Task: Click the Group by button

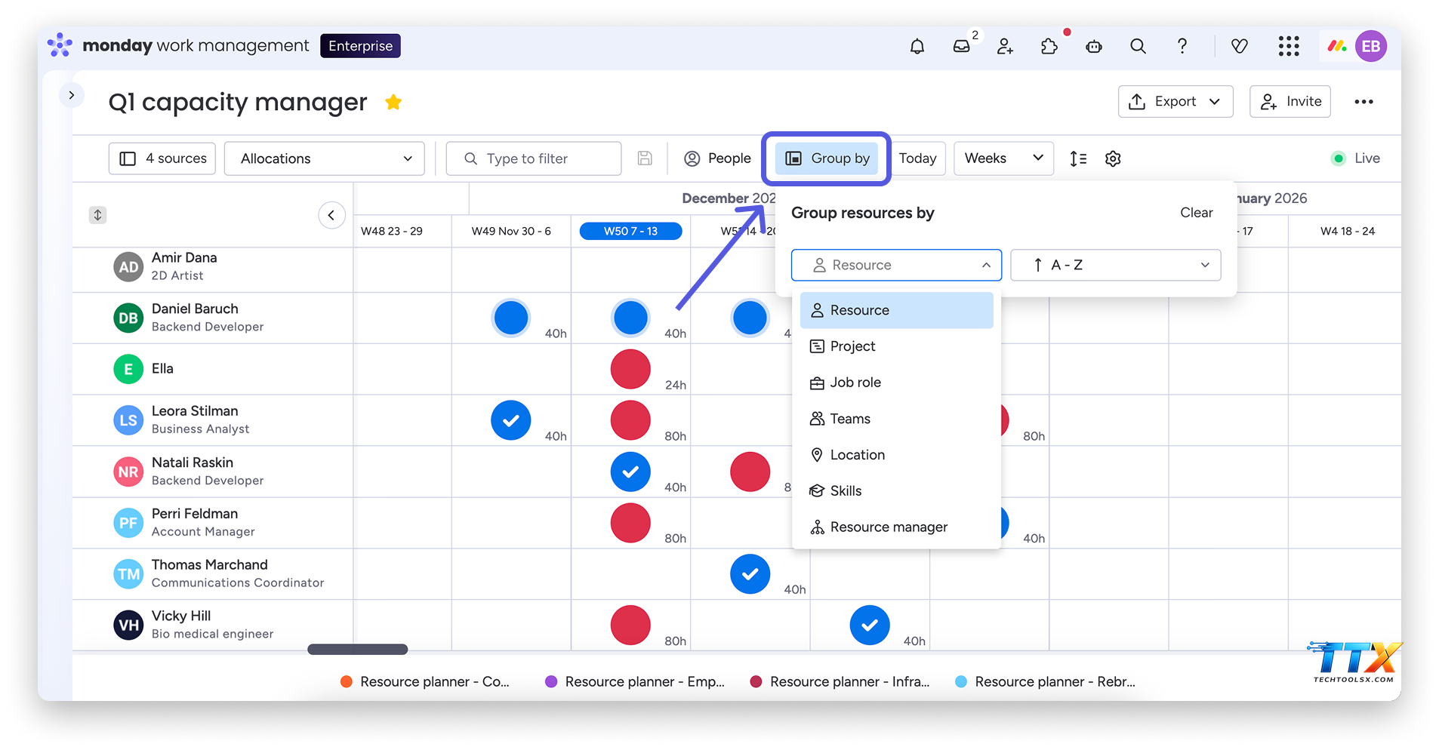Action: click(827, 158)
